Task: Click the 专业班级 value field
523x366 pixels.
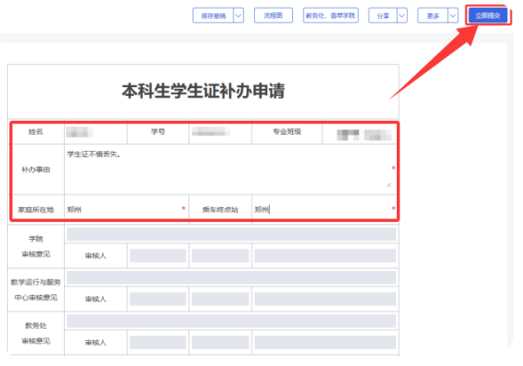Action: point(359,134)
